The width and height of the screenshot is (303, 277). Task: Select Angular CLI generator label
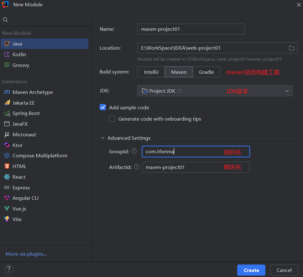point(25,198)
